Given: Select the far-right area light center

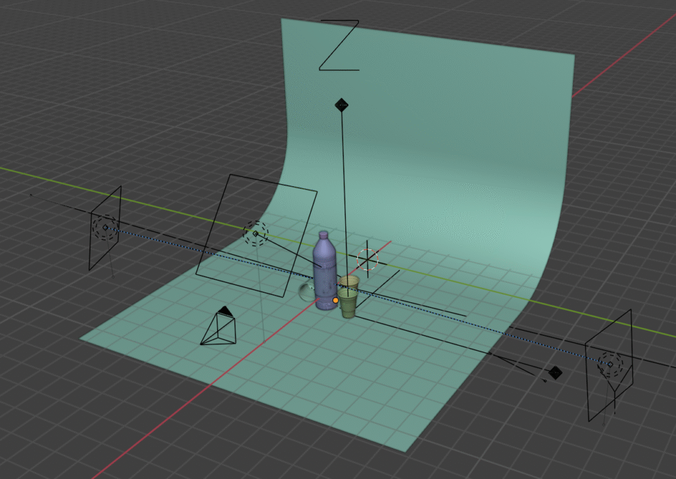Looking at the screenshot, I should pos(610,364).
